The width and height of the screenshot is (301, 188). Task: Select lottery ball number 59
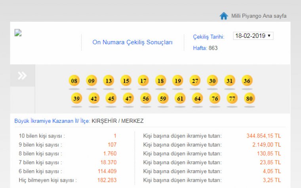[163, 98]
